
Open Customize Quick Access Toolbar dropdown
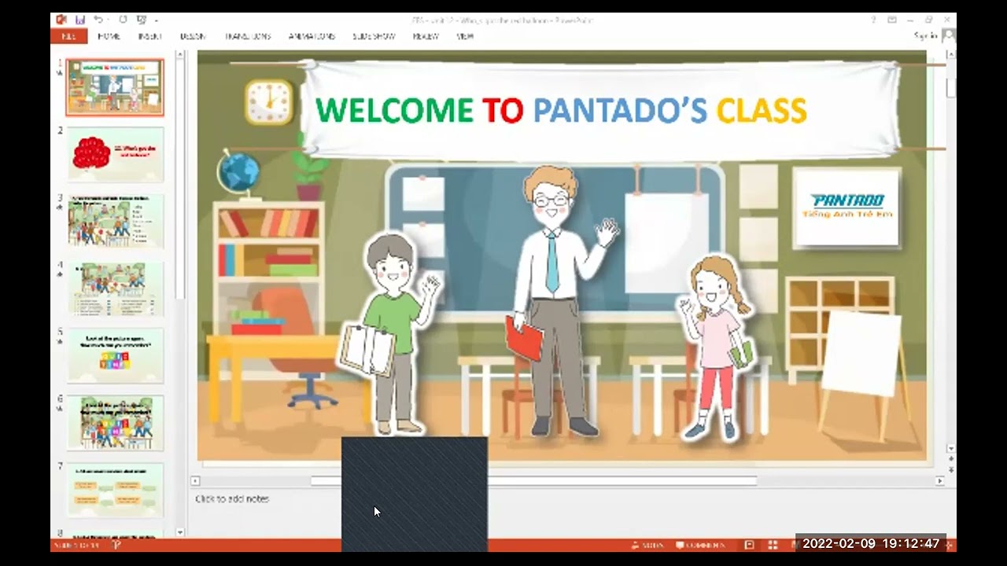tap(156, 20)
